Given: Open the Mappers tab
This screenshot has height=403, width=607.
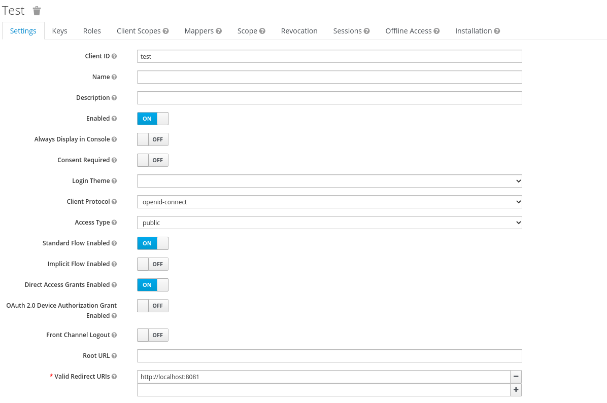Looking at the screenshot, I should (x=203, y=31).
